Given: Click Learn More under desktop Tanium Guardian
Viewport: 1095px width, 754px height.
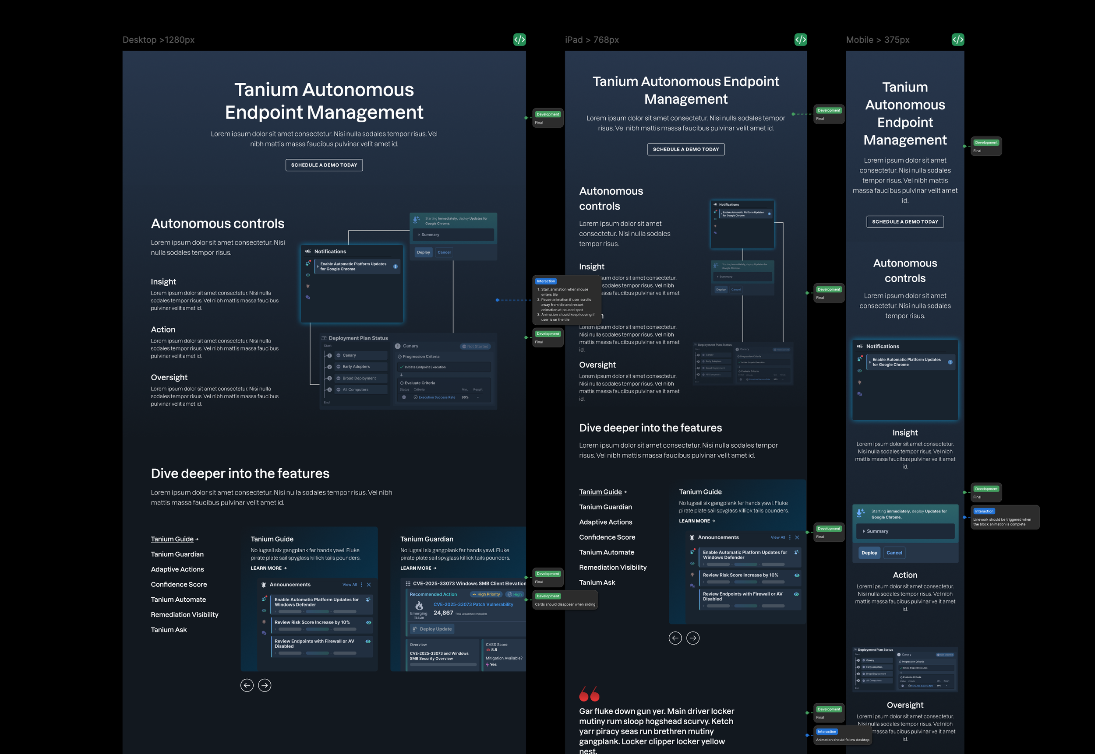Looking at the screenshot, I should pos(418,568).
